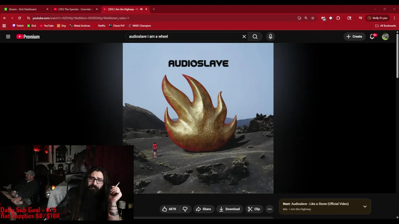Screen dimensions: 399x224
Task: Open the side panel search icon
Action: click(349, 18)
